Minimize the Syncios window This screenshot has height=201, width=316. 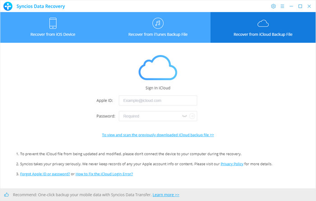click(291, 6)
